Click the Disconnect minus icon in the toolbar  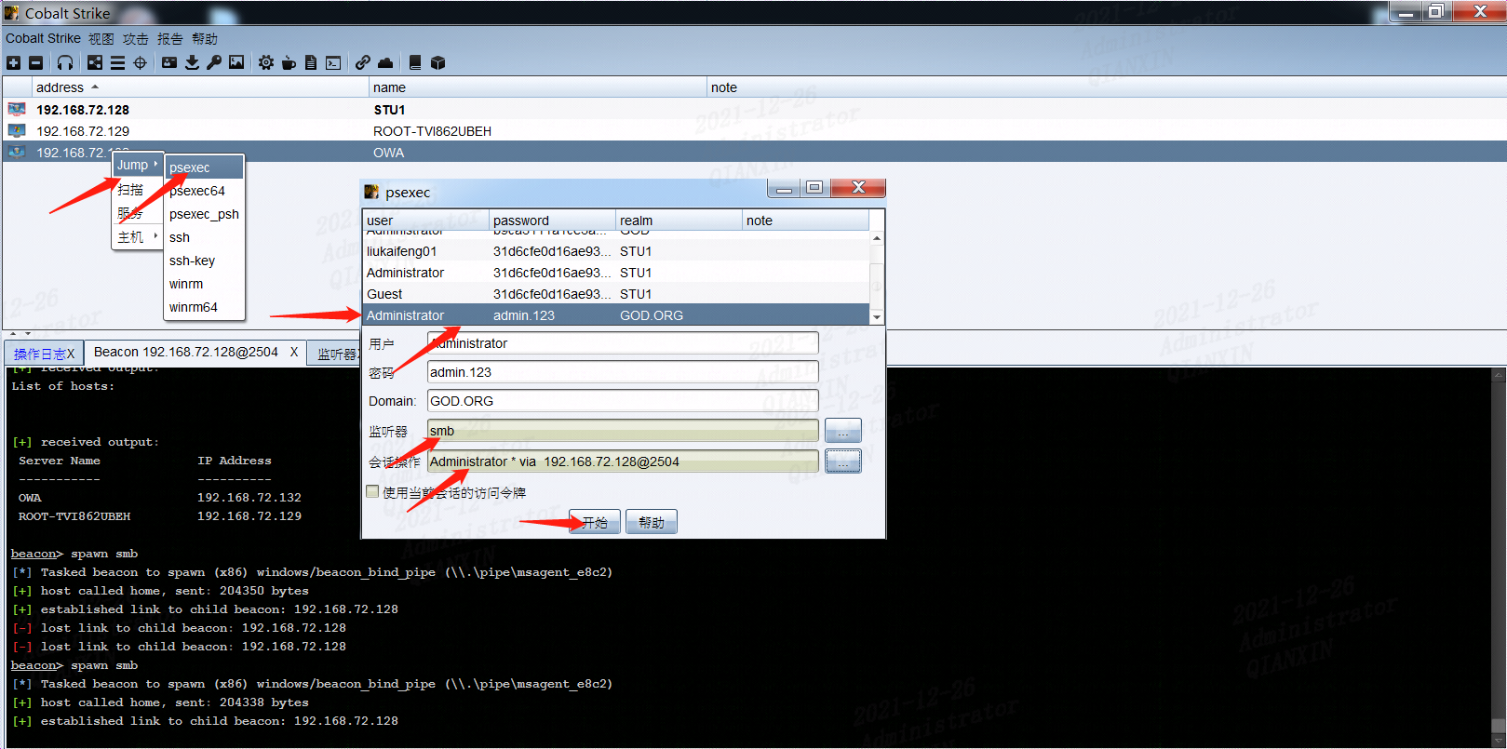[x=35, y=63]
